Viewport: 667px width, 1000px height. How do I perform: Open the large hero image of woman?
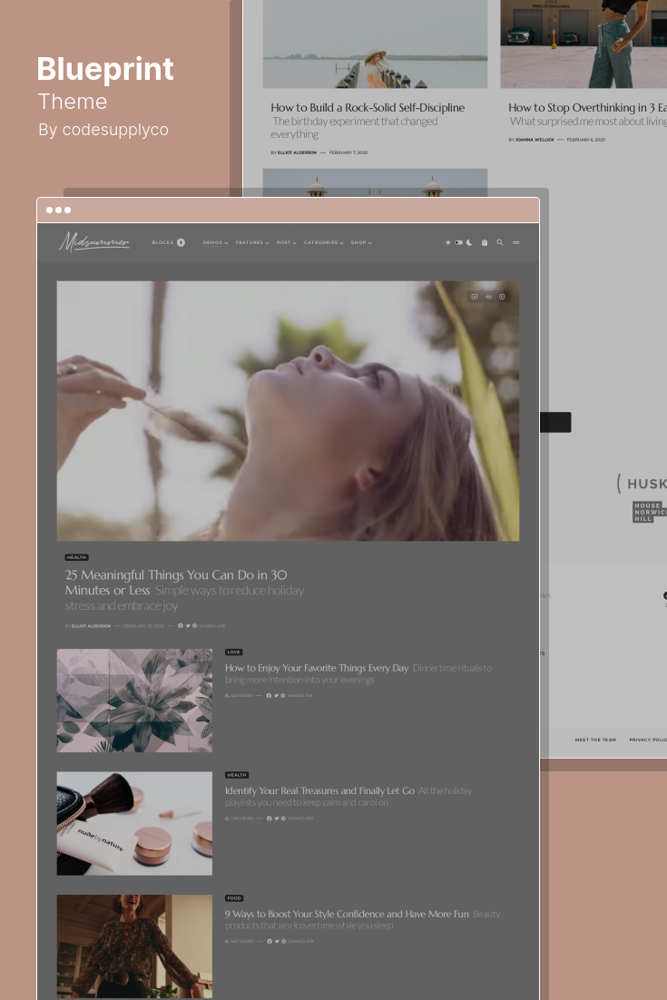pos(288,411)
